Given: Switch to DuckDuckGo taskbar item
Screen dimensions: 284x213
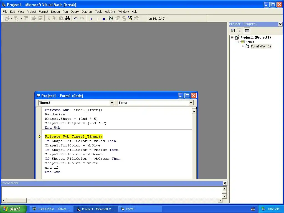Looking at the screenshot, I should [51, 209].
